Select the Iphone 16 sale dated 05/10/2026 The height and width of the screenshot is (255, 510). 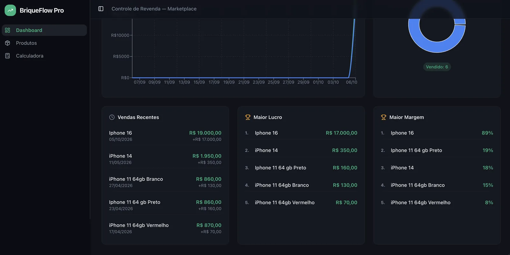tap(165, 136)
